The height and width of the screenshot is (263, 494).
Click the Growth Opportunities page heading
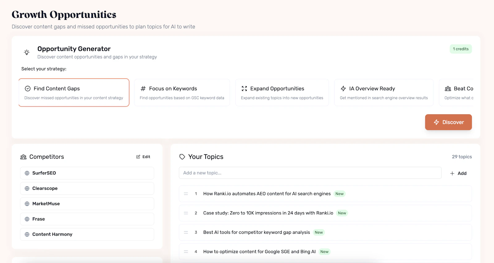point(64,15)
